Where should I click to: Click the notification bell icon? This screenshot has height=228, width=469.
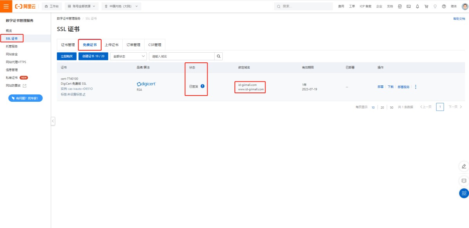click(417, 6)
